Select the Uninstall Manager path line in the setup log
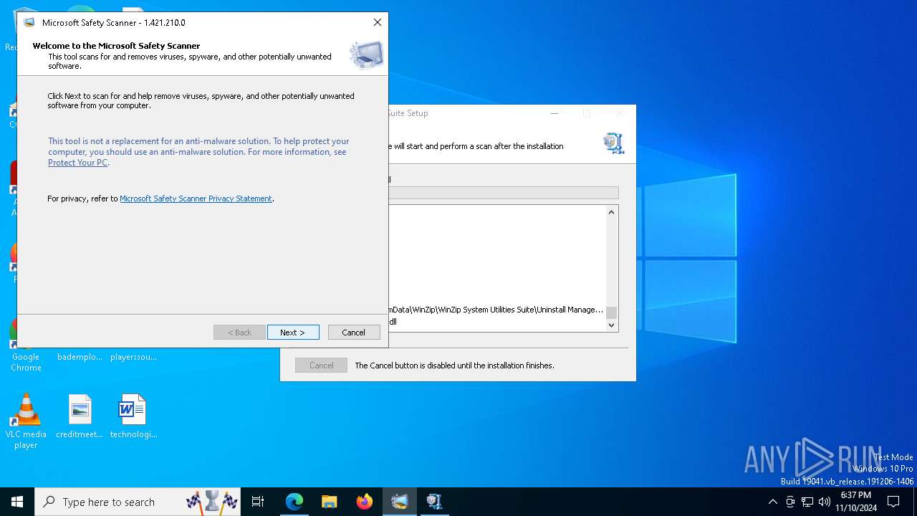This screenshot has height=516, width=917. [496, 310]
